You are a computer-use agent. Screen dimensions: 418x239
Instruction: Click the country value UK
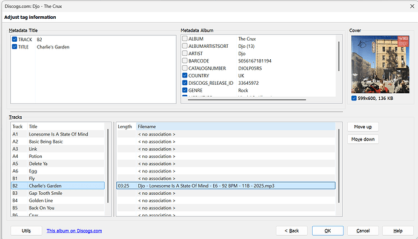(241, 76)
